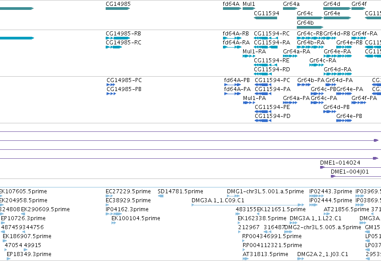Select transcript CG11594-RC
Screen dimensions: 381x261
[266, 38]
